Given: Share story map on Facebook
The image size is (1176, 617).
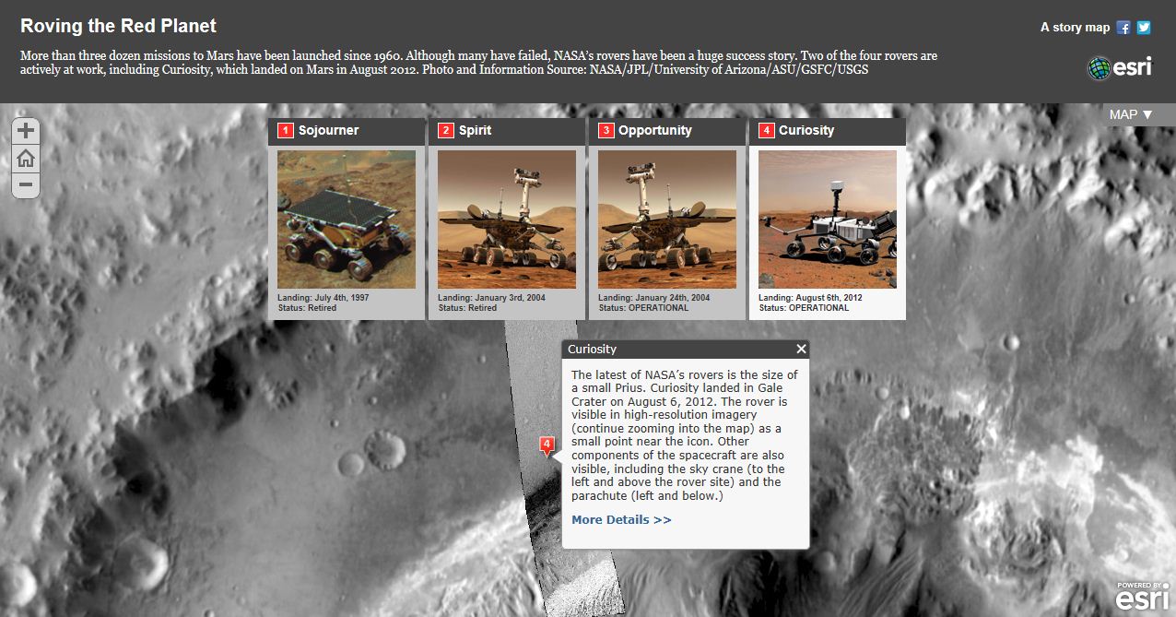Looking at the screenshot, I should click(x=1123, y=28).
